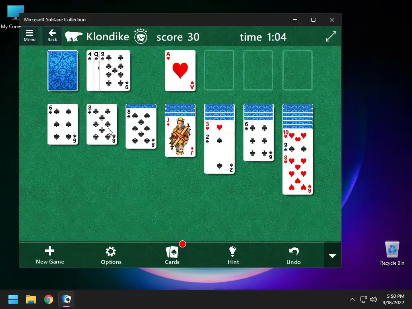The height and width of the screenshot is (309, 412).
Task: Select the 10 of hearts card
Action: 297,135
